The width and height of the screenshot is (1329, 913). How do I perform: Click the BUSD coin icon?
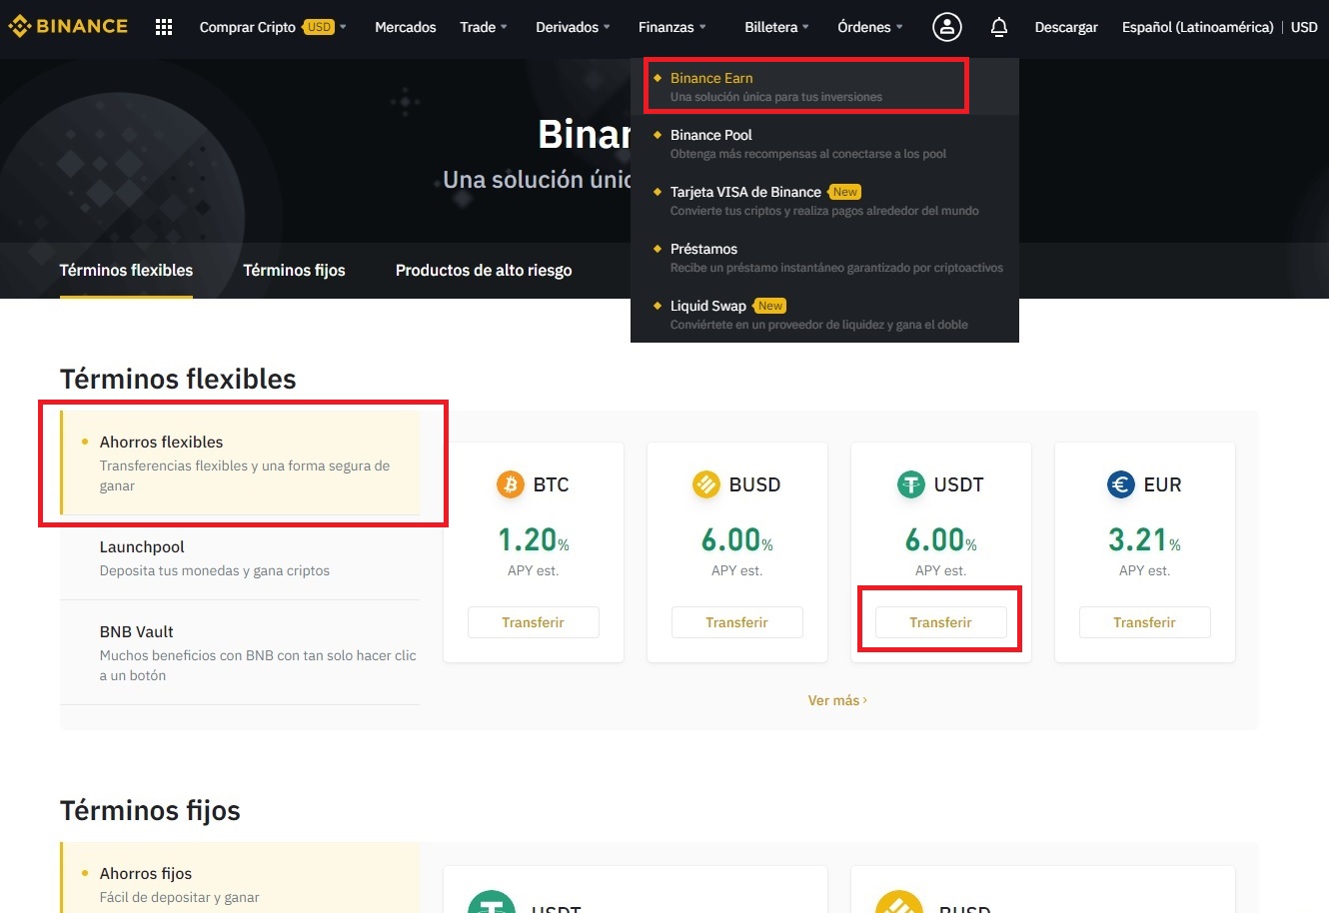[x=706, y=484]
